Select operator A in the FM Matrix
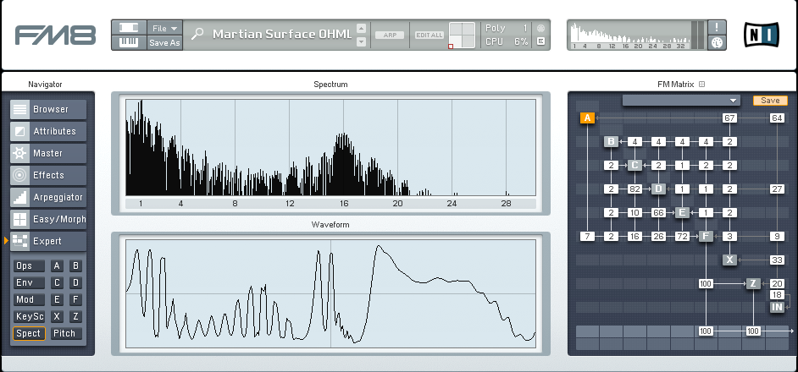Image resolution: width=798 pixels, height=372 pixels. coord(587,118)
